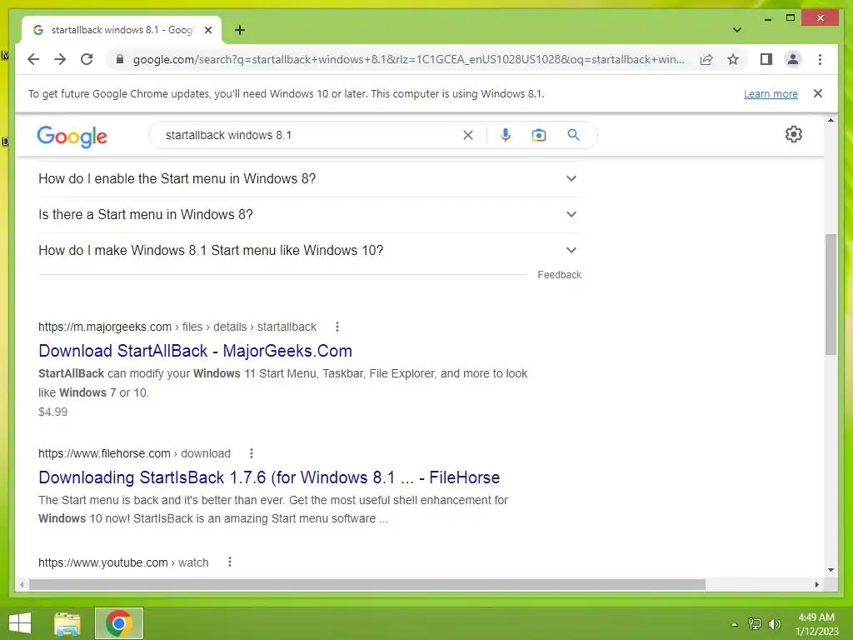Open the Chrome profile avatar
Image resolution: width=853 pixels, height=640 pixels.
click(x=793, y=59)
